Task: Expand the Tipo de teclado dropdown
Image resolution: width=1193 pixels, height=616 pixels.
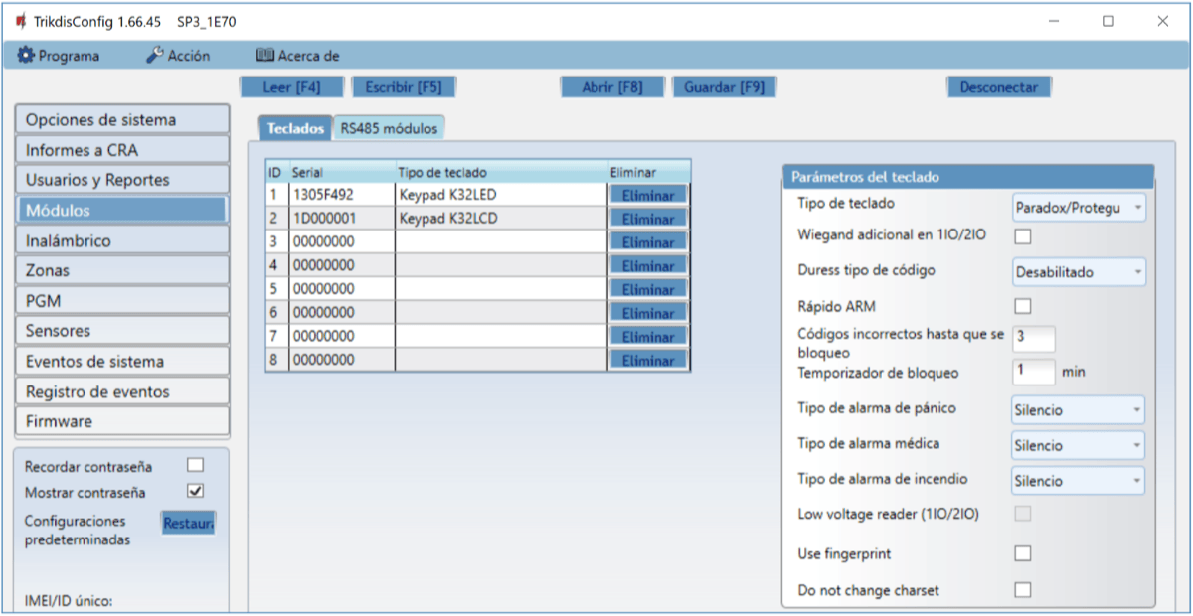Action: click(x=1078, y=207)
